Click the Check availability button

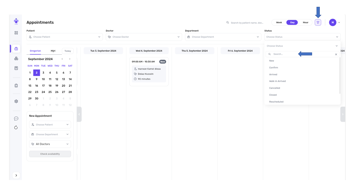coord(50,154)
